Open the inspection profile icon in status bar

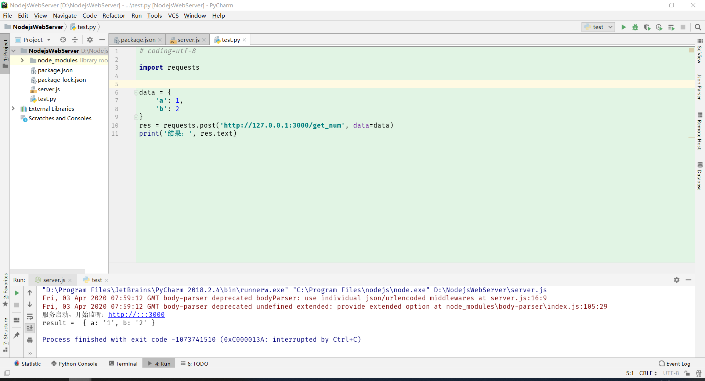tap(699, 373)
